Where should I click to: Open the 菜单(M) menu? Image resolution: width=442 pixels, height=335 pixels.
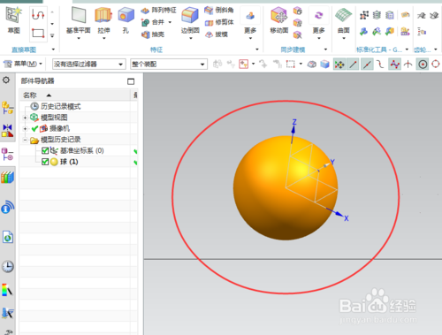point(23,64)
